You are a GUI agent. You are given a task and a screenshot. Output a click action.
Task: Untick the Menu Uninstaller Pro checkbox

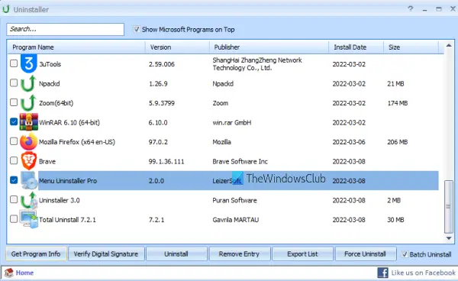coord(14,180)
